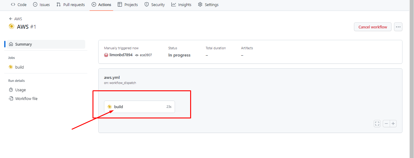Viewport: 414px width, 158px height.
Task: Click the 'on: workflow_dispatch' text
Action: (x=120, y=83)
